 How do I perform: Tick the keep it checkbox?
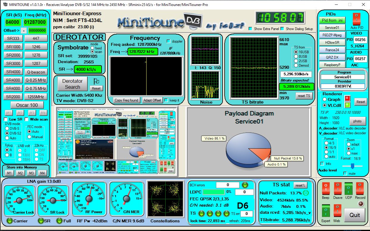click(166, 100)
